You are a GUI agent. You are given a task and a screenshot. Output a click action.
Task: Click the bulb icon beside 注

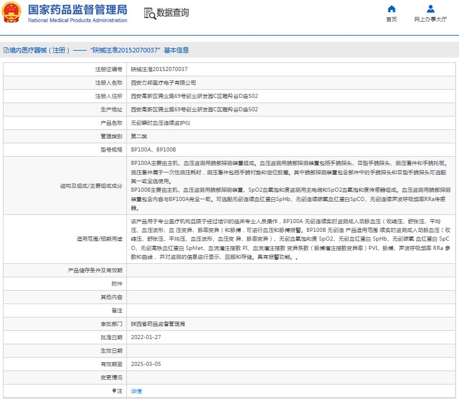click(x=114, y=391)
